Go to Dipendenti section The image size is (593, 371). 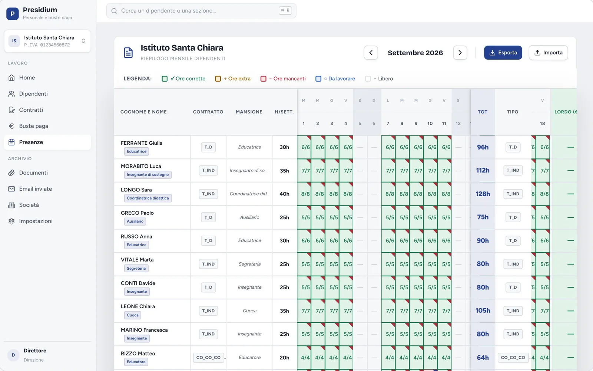(47, 94)
